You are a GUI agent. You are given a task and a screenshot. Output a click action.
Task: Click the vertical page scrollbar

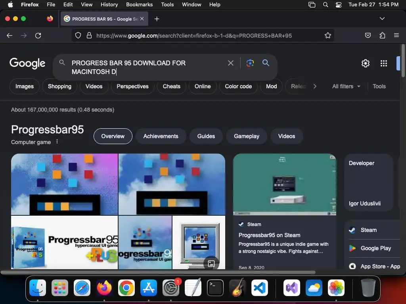pos(403,61)
